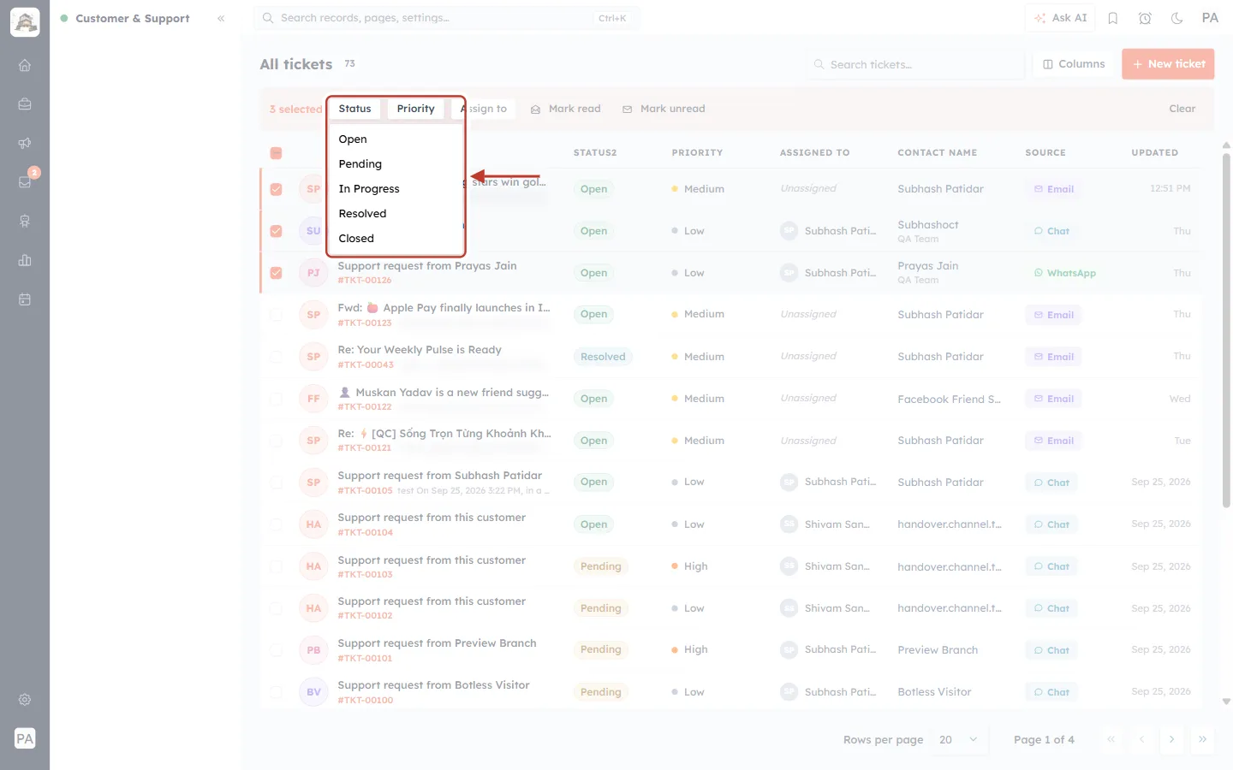The image size is (1233, 770).
Task: Toggle dark mode moon icon
Action: click(1176, 18)
